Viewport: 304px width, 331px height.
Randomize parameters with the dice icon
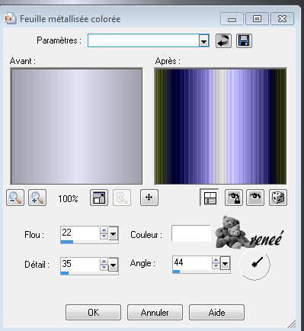[278, 198]
